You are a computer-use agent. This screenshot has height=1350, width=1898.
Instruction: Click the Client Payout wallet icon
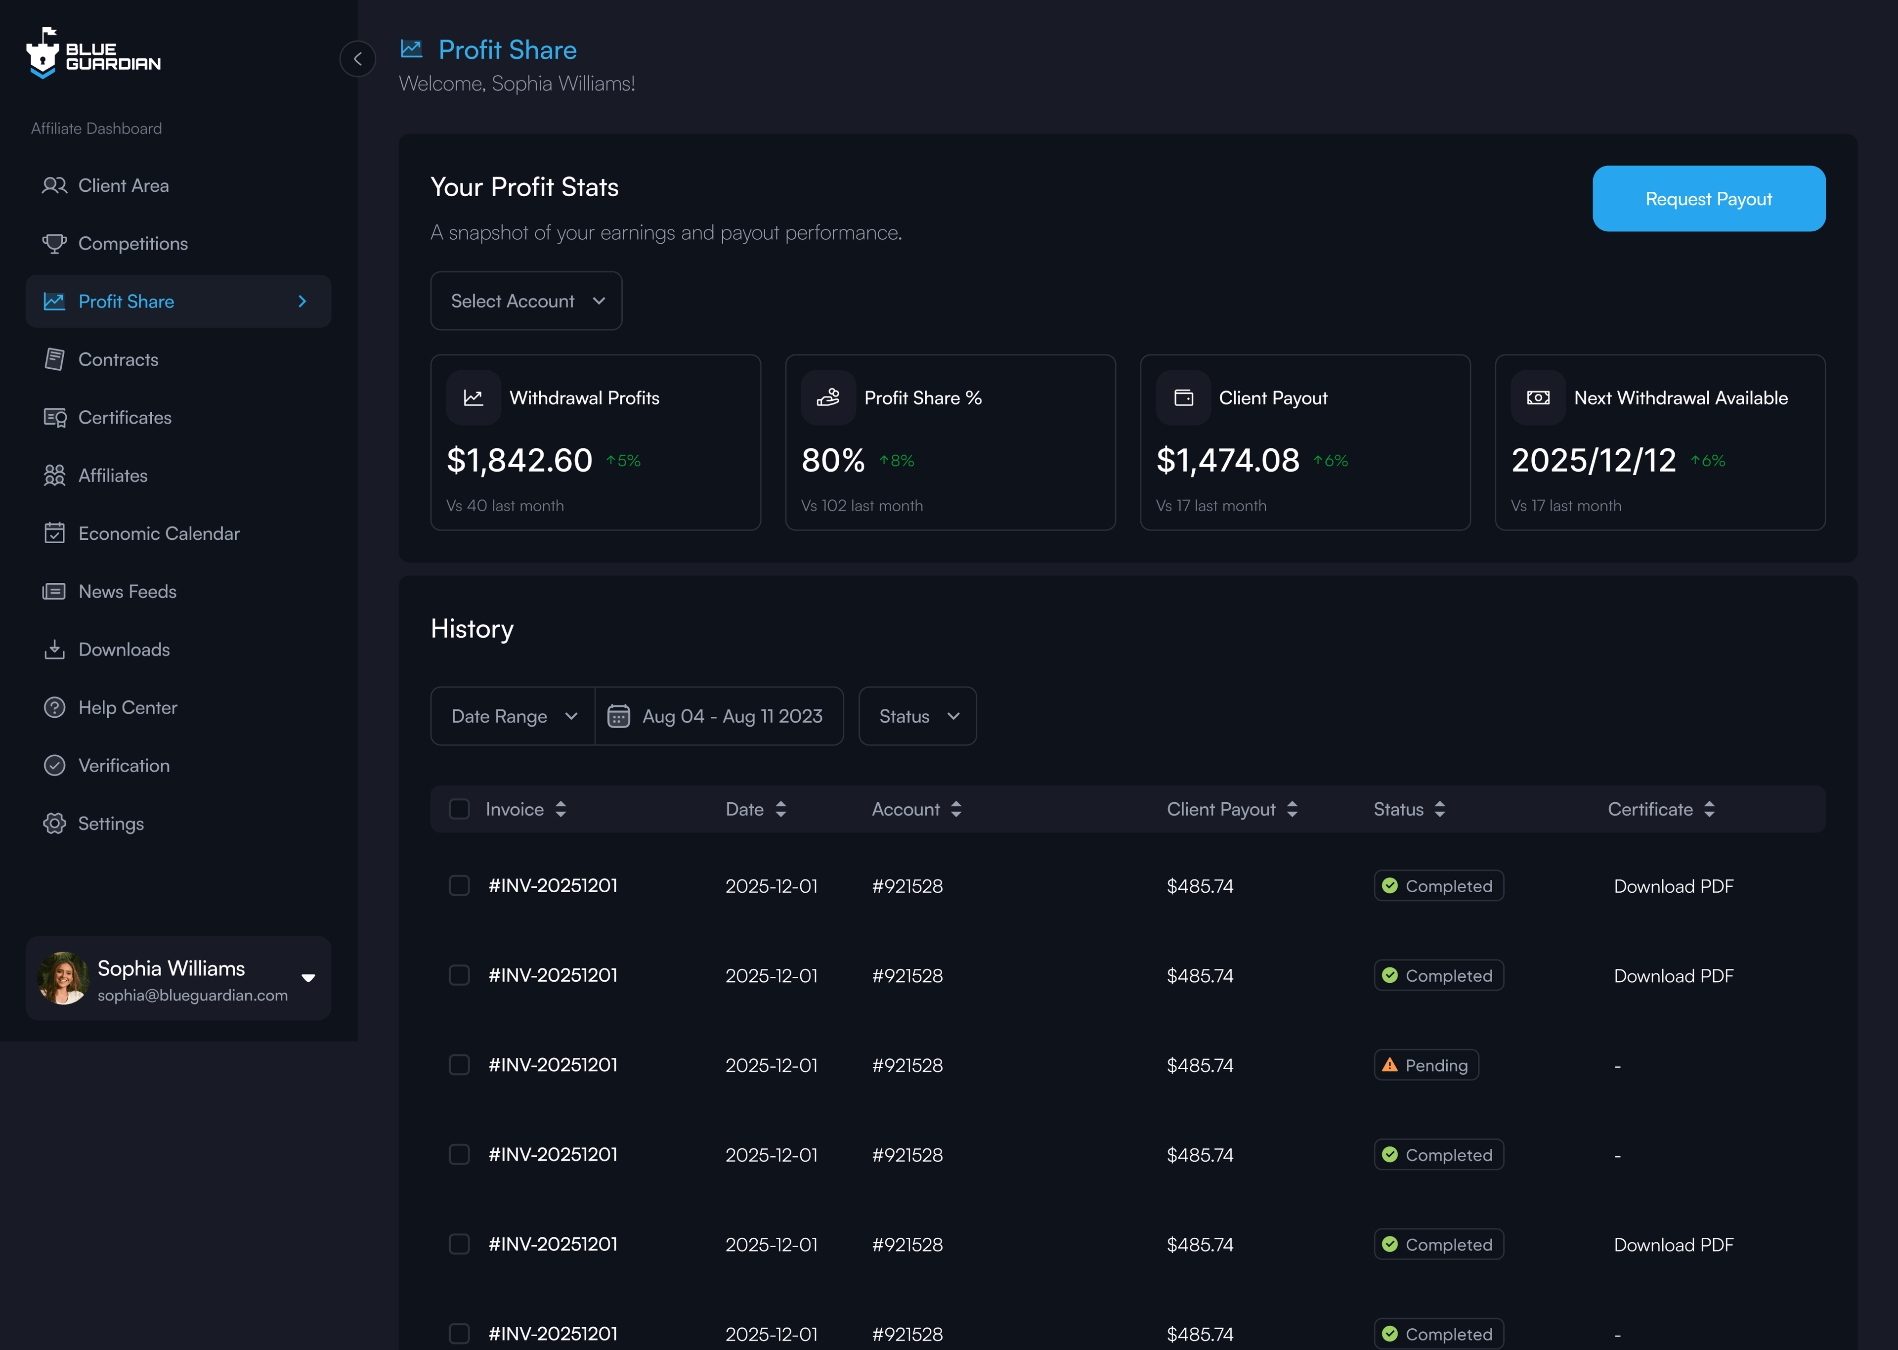pyautogui.click(x=1183, y=397)
